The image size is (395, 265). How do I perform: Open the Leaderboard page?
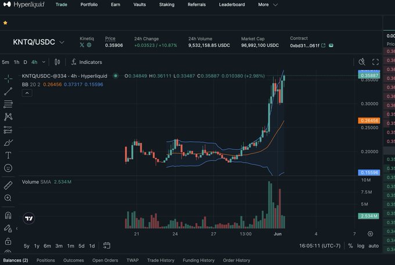pos(232,5)
